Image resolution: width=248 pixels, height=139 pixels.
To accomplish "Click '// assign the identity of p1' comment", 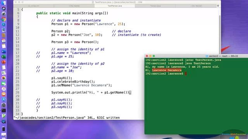I will tap(78, 49).
